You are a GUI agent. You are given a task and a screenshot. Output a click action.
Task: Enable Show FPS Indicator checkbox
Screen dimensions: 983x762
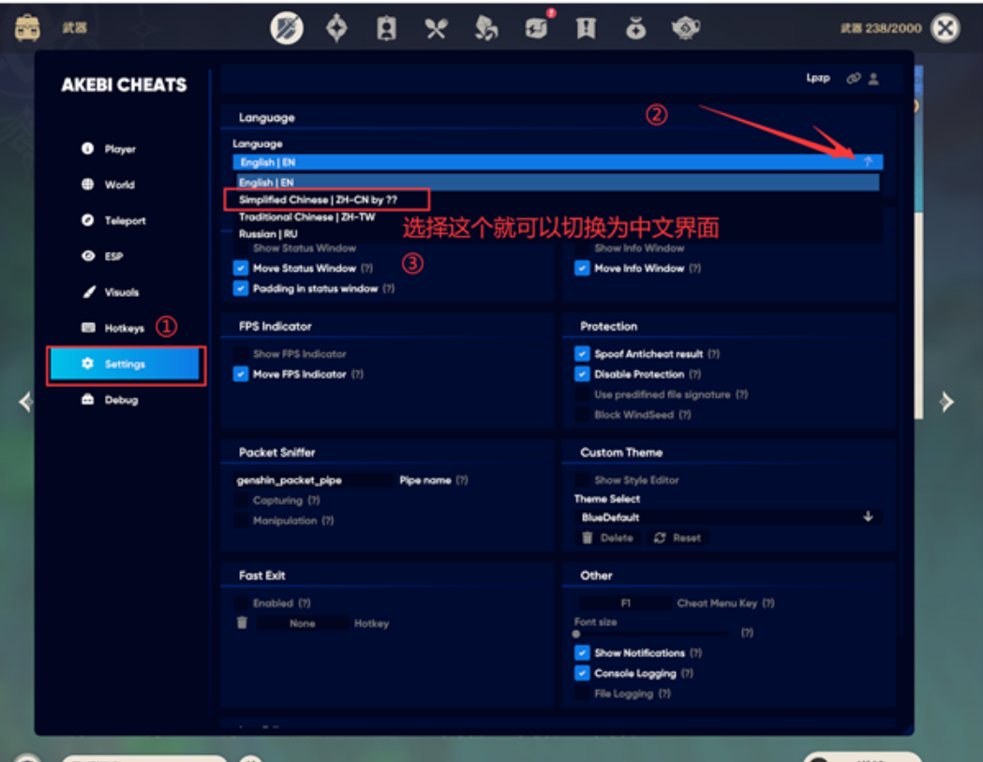[241, 354]
